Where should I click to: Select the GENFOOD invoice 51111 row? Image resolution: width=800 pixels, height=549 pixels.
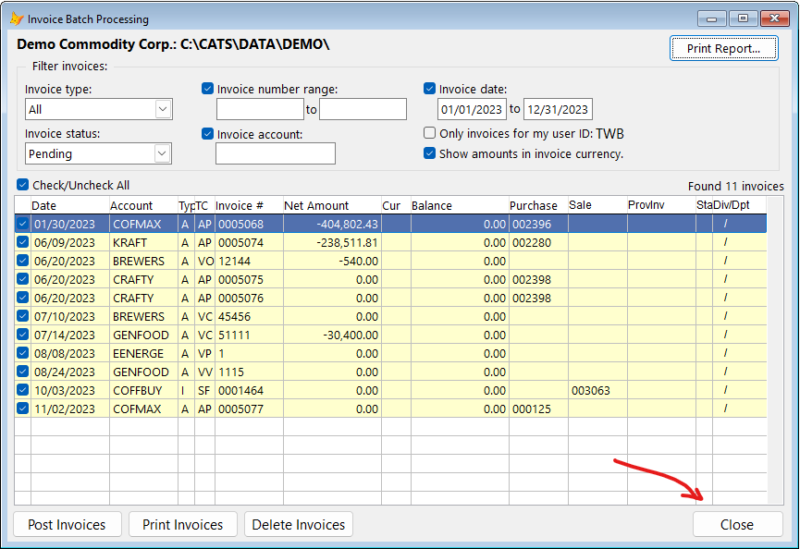click(x=390, y=335)
